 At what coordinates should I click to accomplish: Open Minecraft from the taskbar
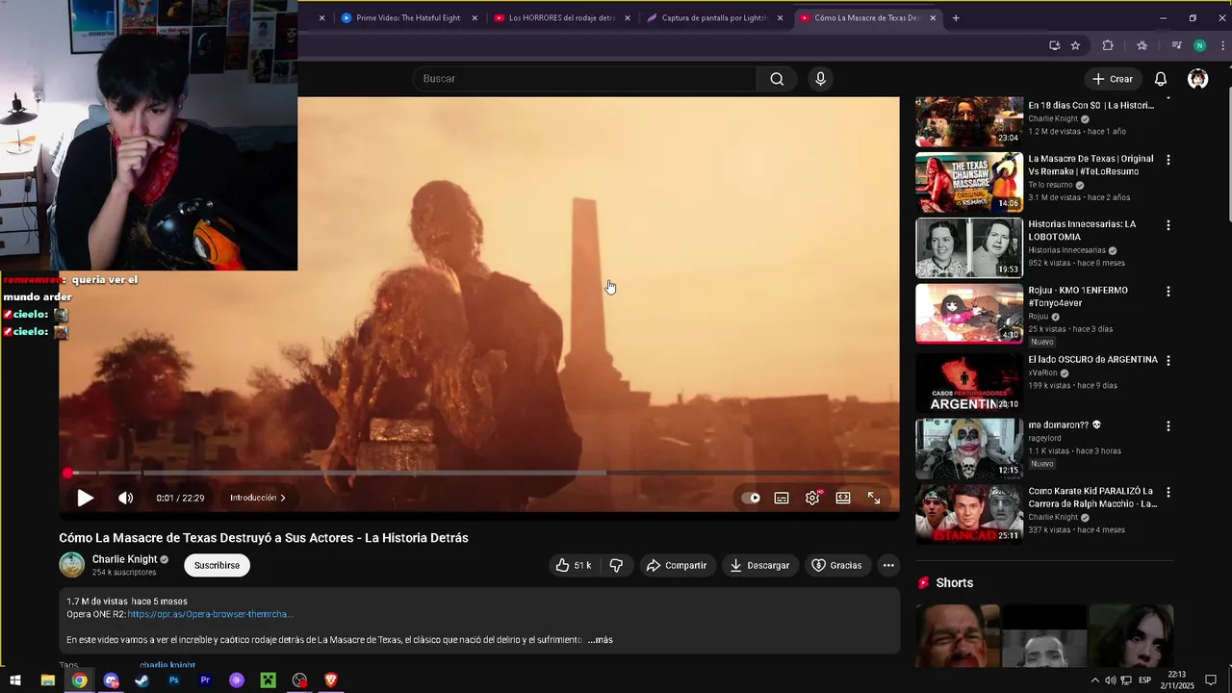click(268, 680)
